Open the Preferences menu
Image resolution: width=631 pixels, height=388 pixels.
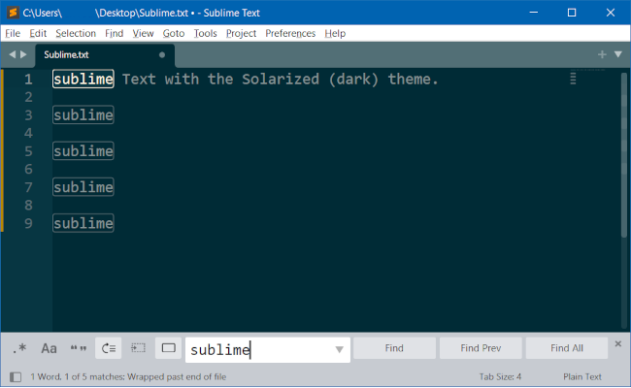(x=290, y=33)
